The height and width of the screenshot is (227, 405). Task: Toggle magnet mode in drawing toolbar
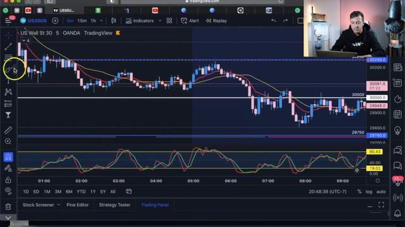click(x=8, y=157)
